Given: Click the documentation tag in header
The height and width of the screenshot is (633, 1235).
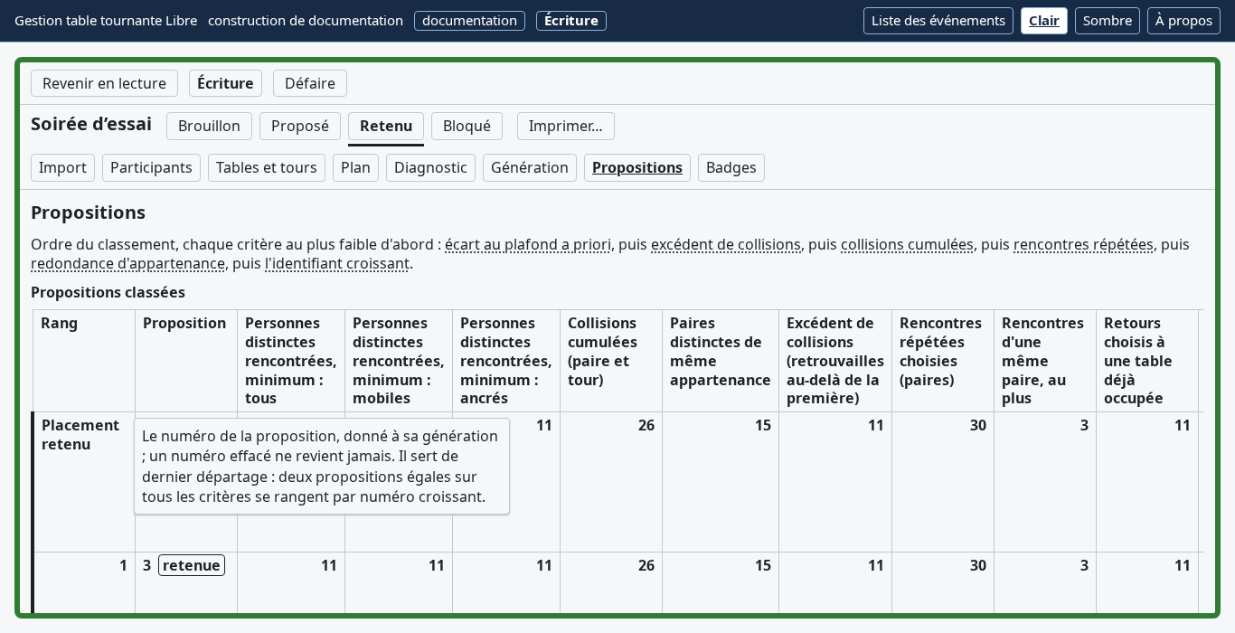Looking at the screenshot, I should (469, 21).
